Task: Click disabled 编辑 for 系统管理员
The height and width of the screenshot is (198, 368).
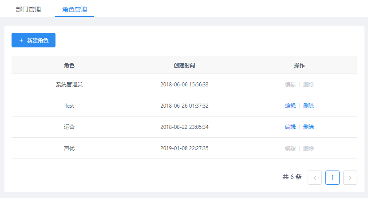Action: [x=290, y=85]
